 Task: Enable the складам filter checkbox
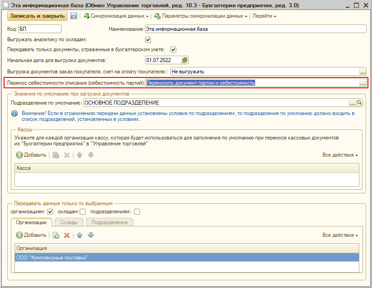pos(82,211)
